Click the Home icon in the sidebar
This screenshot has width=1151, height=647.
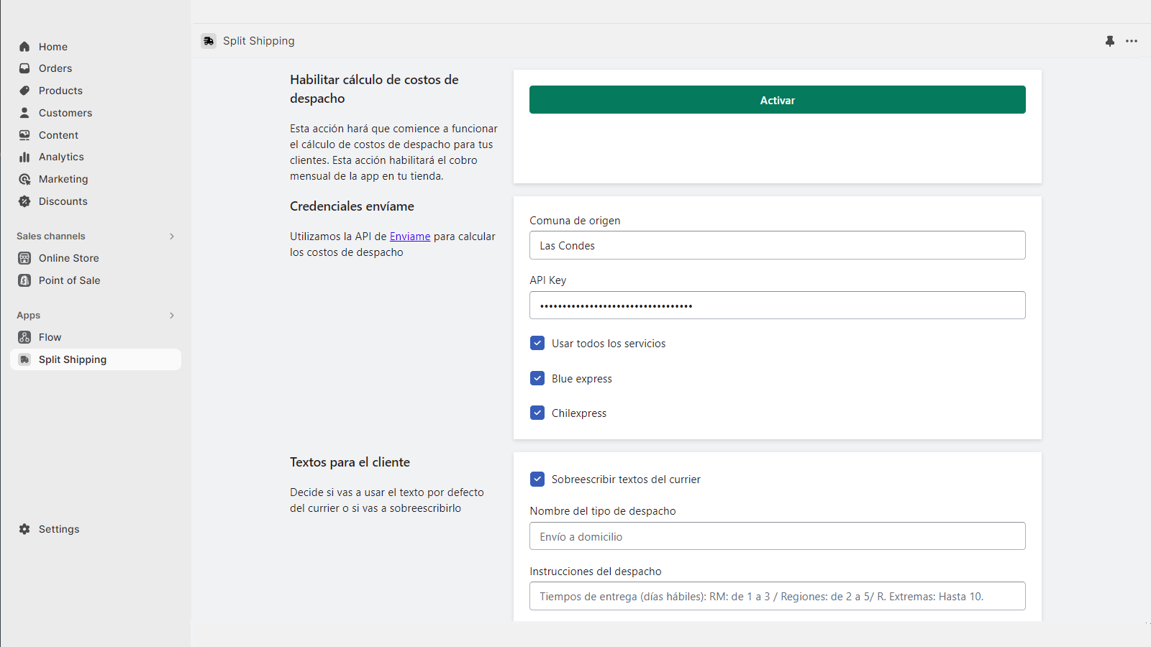click(24, 47)
